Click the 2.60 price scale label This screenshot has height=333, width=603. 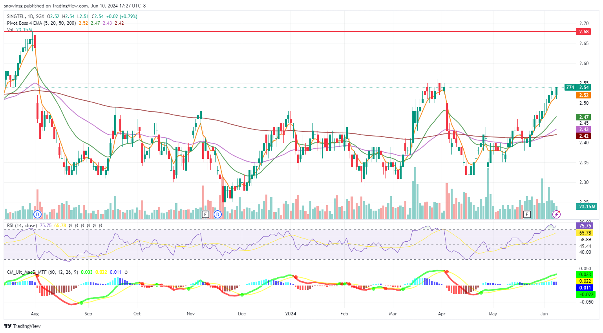[x=584, y=64]
